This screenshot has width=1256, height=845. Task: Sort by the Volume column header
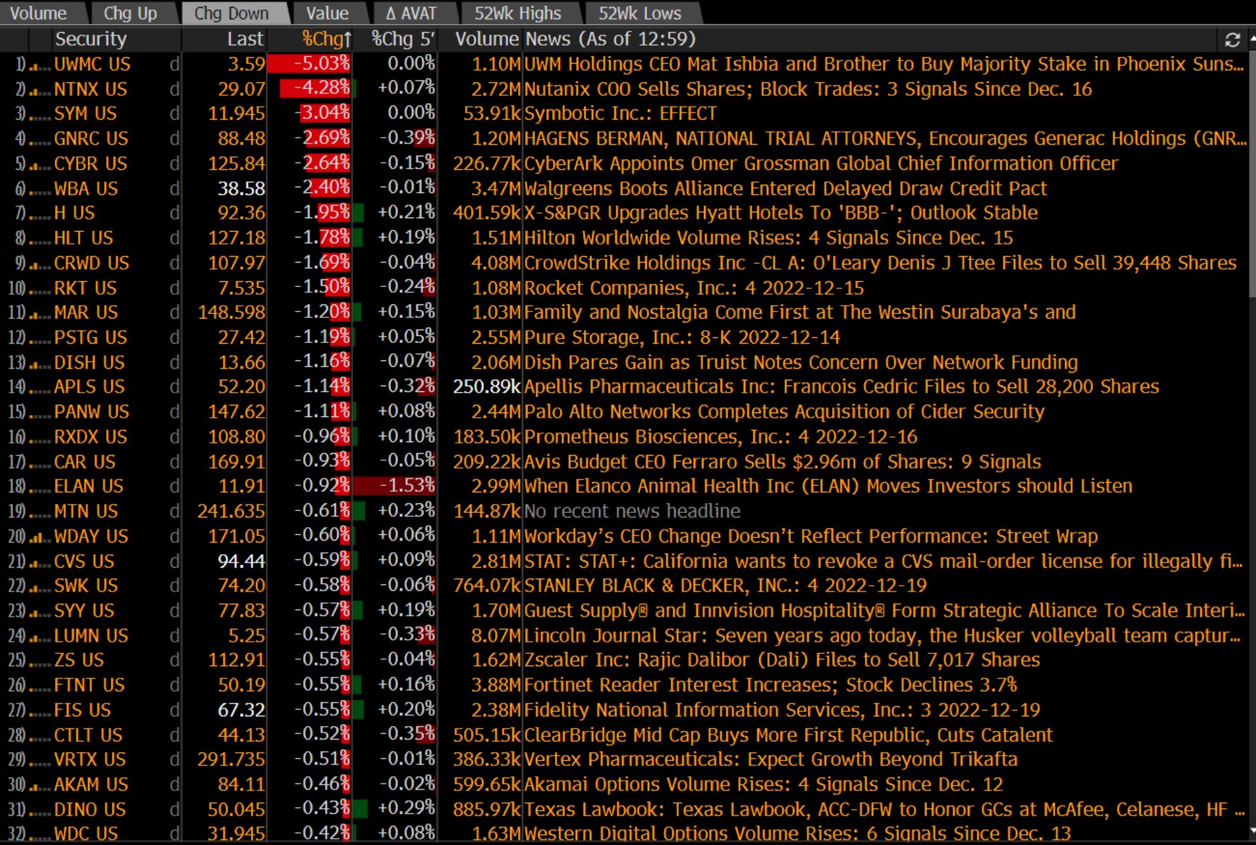click(486, 39)
